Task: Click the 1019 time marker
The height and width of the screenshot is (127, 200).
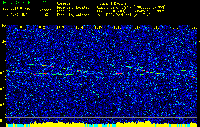Action: (x=175, y=27)
